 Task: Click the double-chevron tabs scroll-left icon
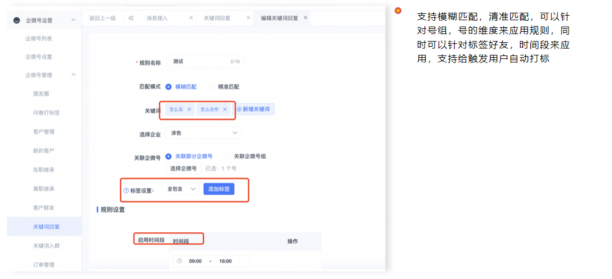(x=131, y=18)
